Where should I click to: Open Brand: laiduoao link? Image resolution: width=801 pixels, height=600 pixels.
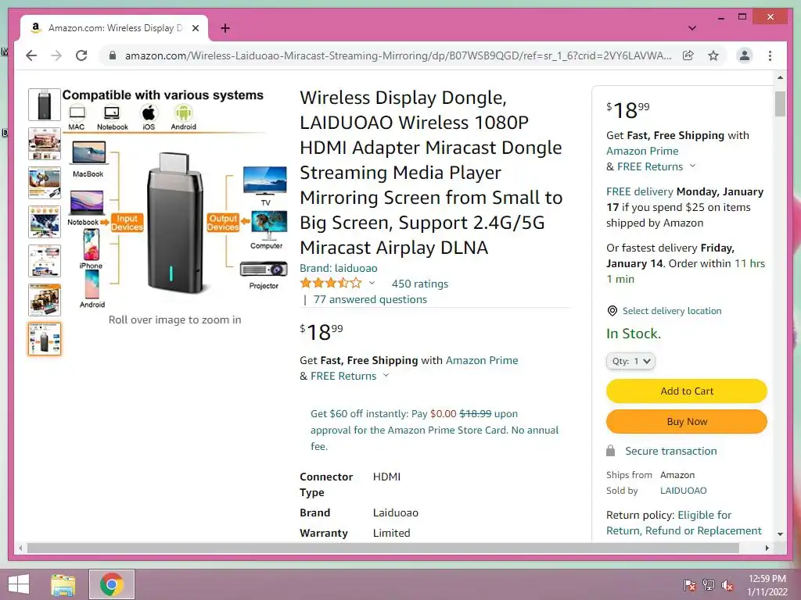pos(338,268)
